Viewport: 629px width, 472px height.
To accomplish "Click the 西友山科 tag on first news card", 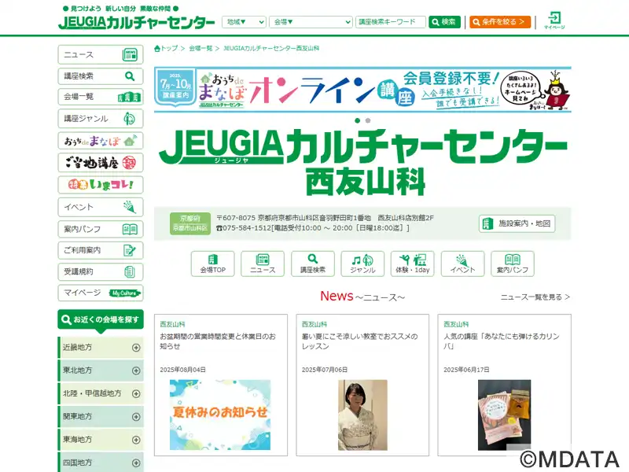I will click(x=172, y=324).
